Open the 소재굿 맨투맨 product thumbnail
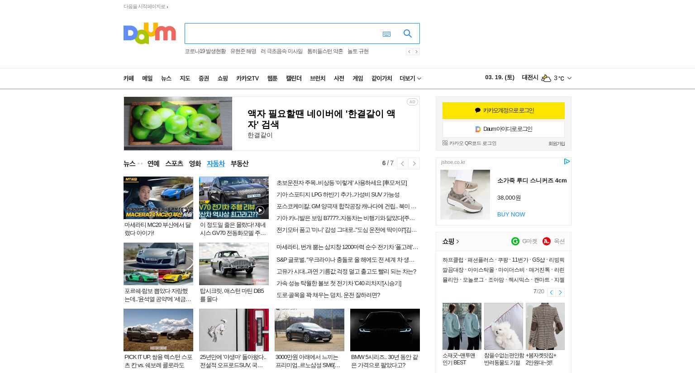The image size is (695, 373). coord(462,326)
